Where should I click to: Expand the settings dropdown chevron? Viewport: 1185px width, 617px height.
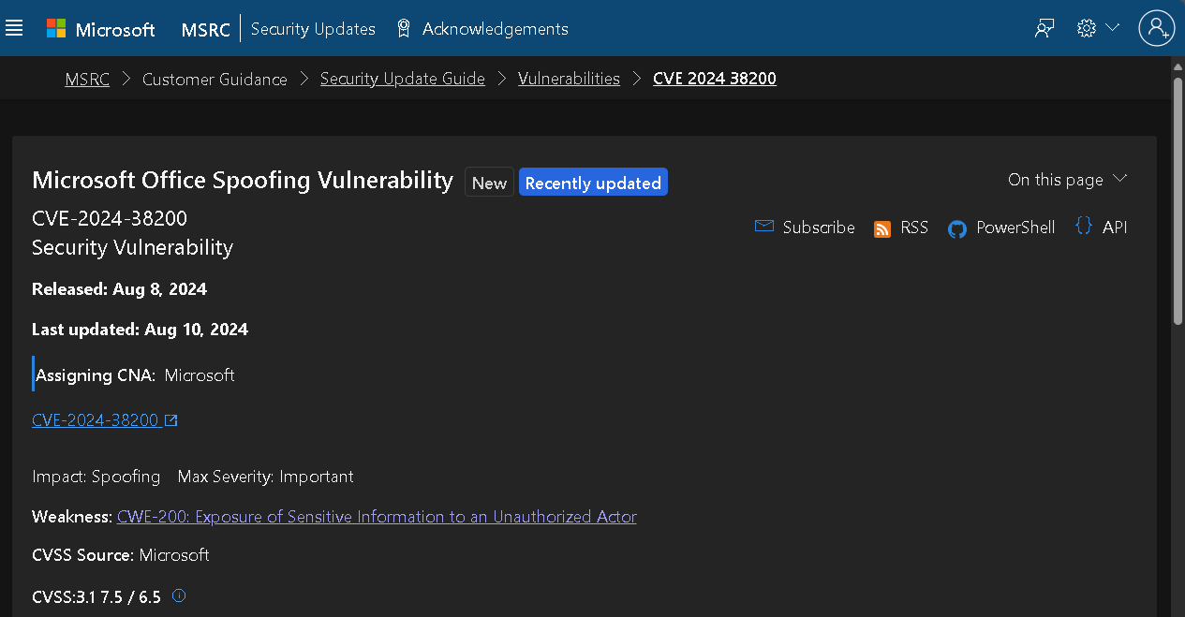1113,28
